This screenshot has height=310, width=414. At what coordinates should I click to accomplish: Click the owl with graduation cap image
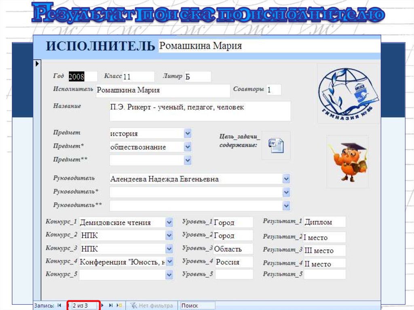coord(349,162)
